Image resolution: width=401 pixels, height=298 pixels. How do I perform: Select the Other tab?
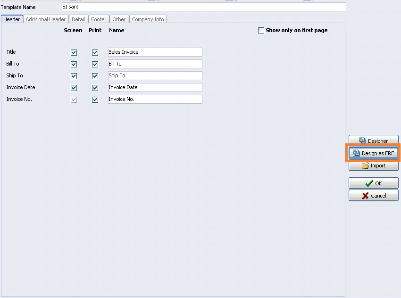(x=119, y=19)
